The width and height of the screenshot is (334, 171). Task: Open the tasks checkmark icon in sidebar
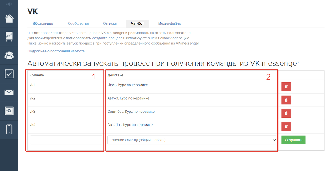click(x=9, y=74)
